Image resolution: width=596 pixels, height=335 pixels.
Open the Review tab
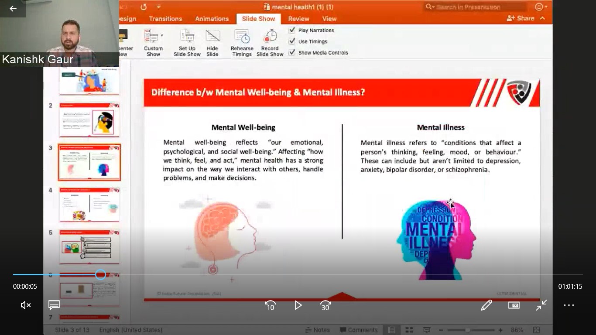coord(299,19)
